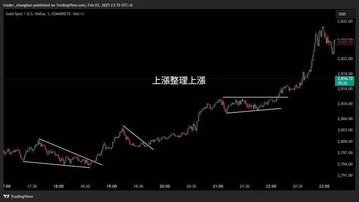Click the 2,818.00 price axis label
Viewport: 359px width, 202px height.
coord(345,74)
